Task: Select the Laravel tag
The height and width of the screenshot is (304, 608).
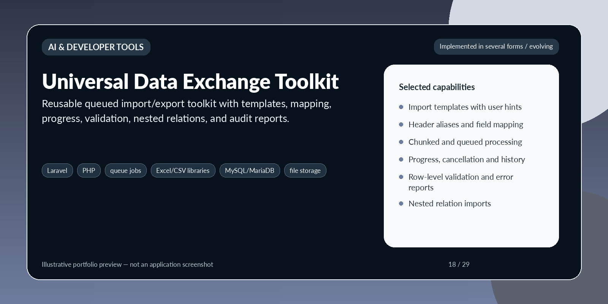Action: [x=57, y=170]
